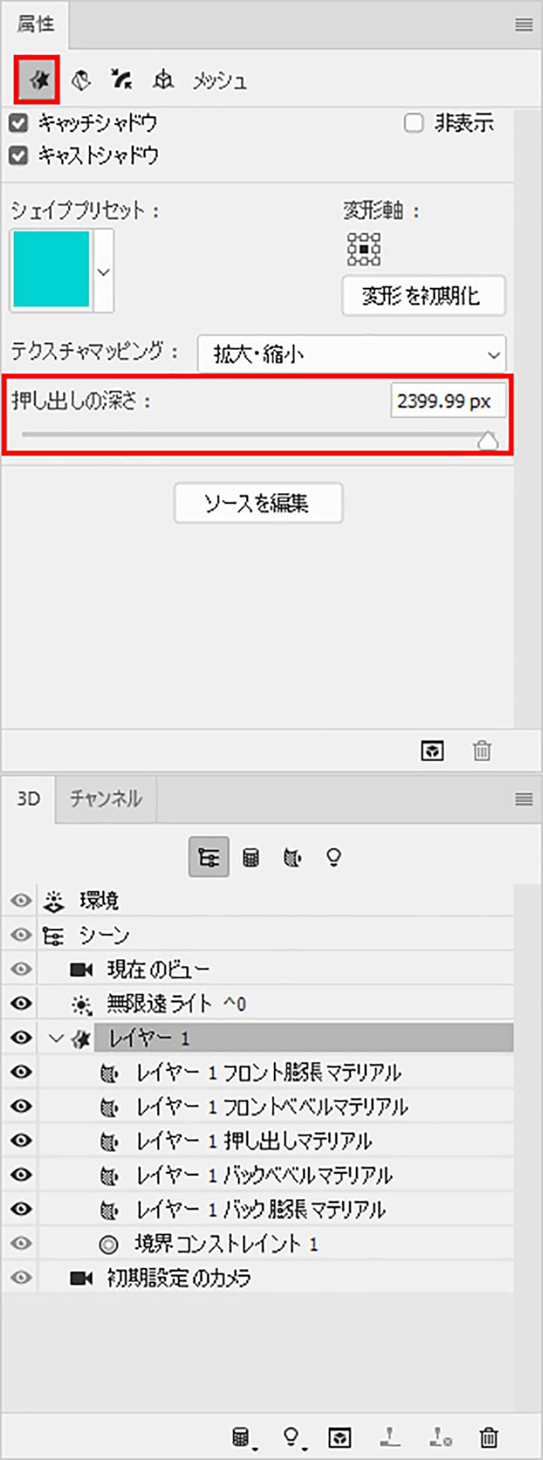Open the テクスチャマッピング dropdown

point(351,354)
